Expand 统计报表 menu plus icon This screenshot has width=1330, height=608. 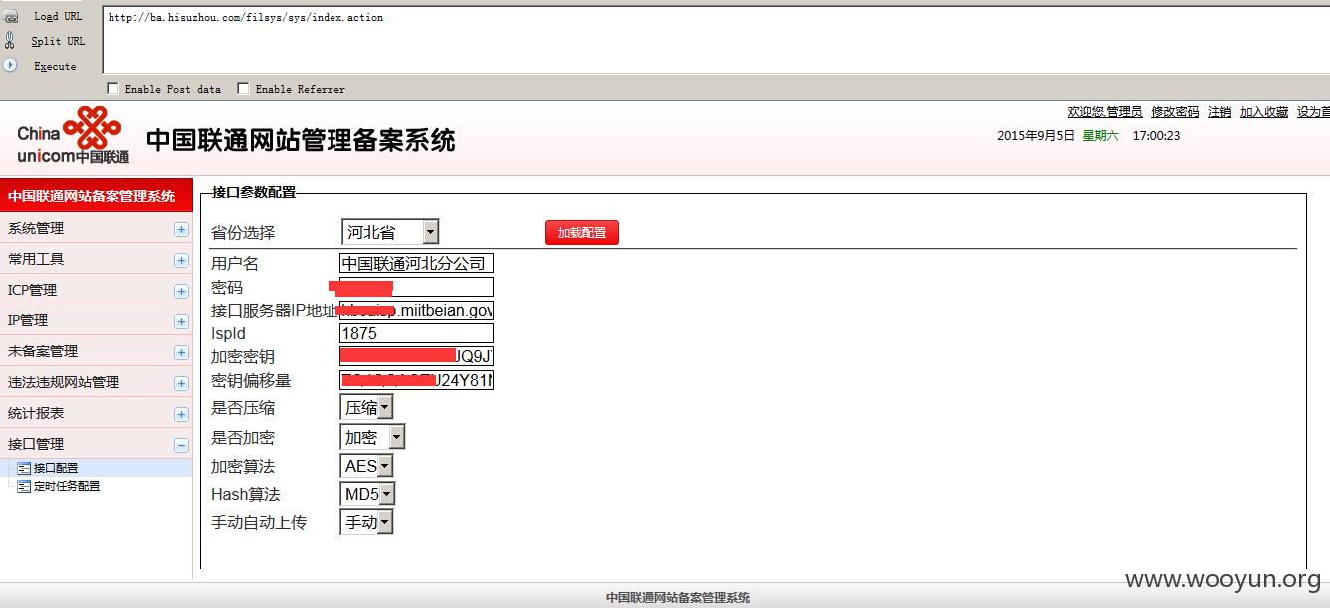click(x=181, y=414)
